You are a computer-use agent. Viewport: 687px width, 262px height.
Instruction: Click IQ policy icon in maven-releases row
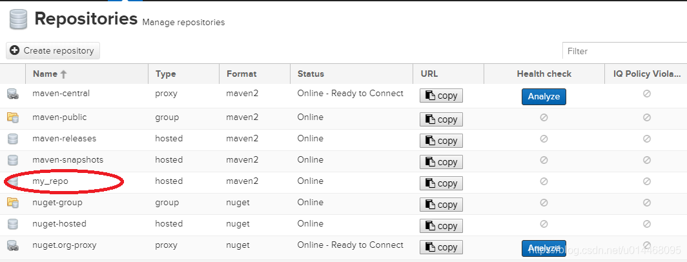[x=647, y=139]
